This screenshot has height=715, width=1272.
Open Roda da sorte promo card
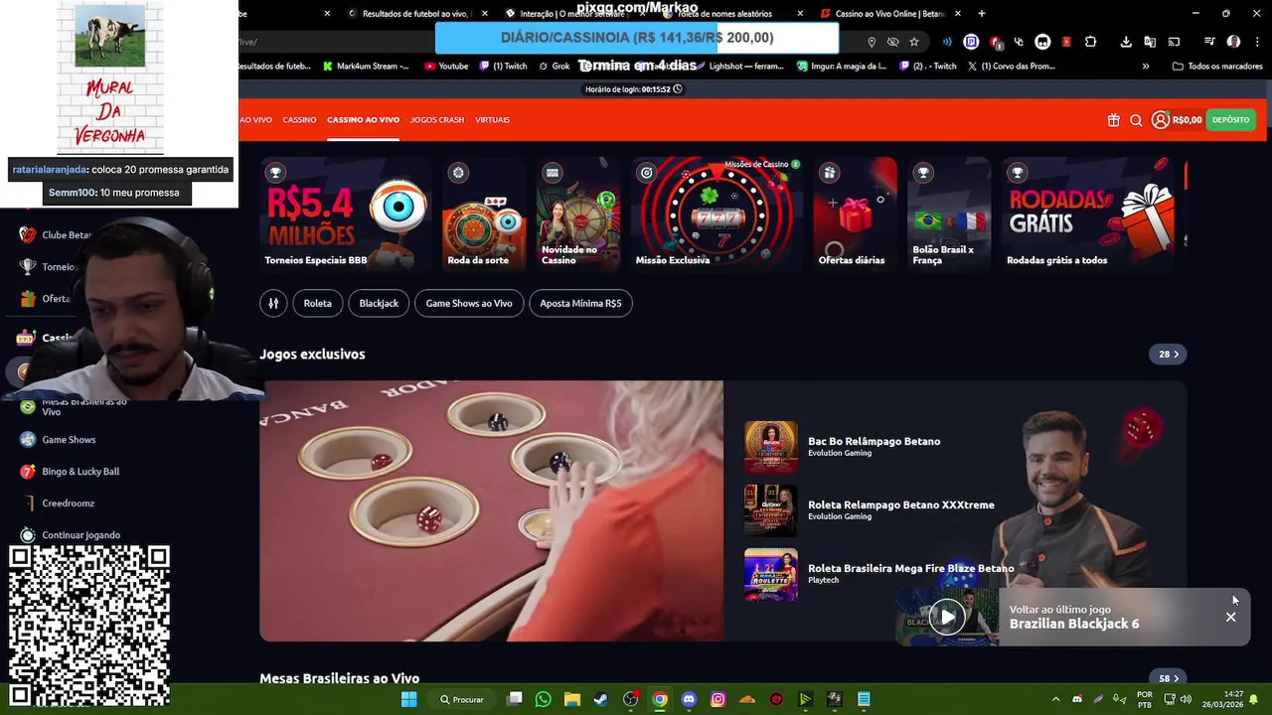[484, 214]
